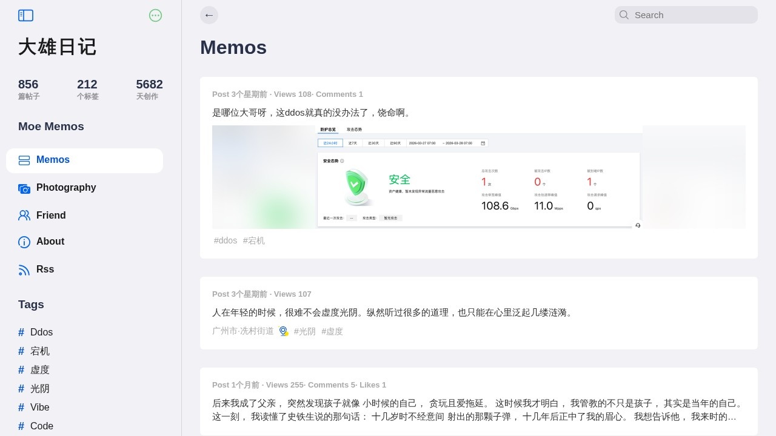
Task: Click the magnifier icon in search bar
Action: (624, 15)
